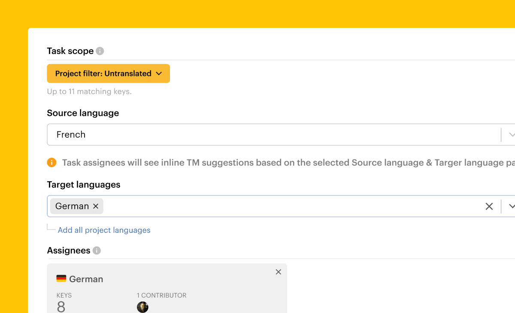Select the contributor avatar in German card
Image resolution: width=515 pixels, height=313 pixels.
(142, 307)
